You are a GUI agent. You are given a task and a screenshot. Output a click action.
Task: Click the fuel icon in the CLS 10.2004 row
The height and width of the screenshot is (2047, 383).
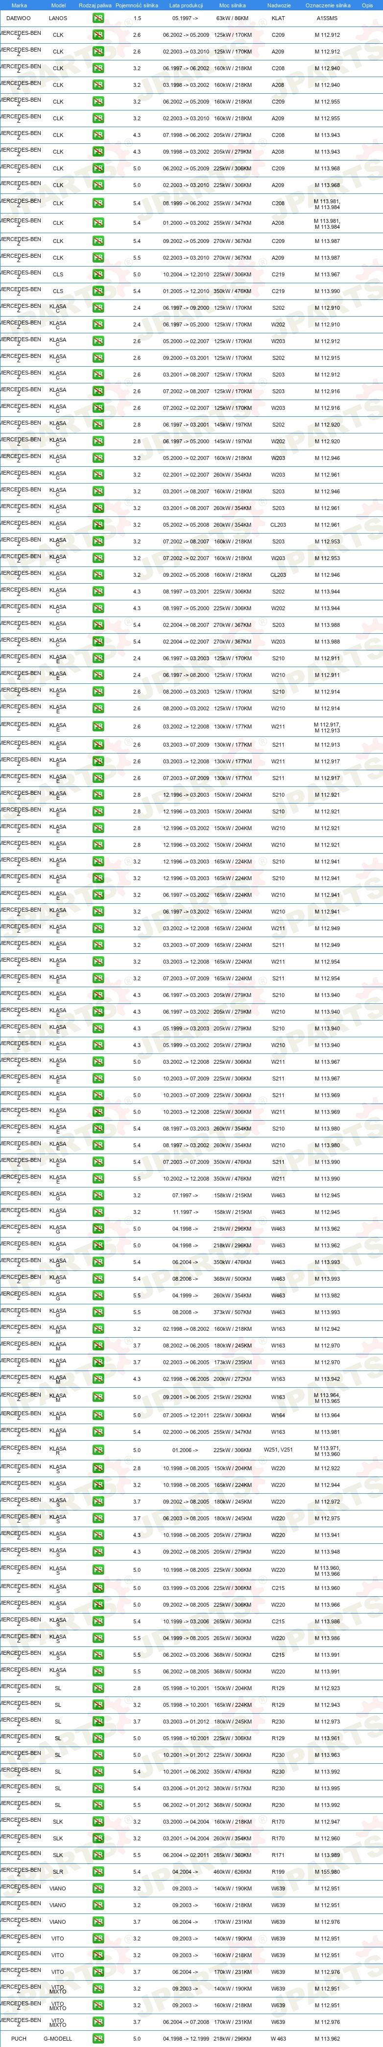point(97,274)
